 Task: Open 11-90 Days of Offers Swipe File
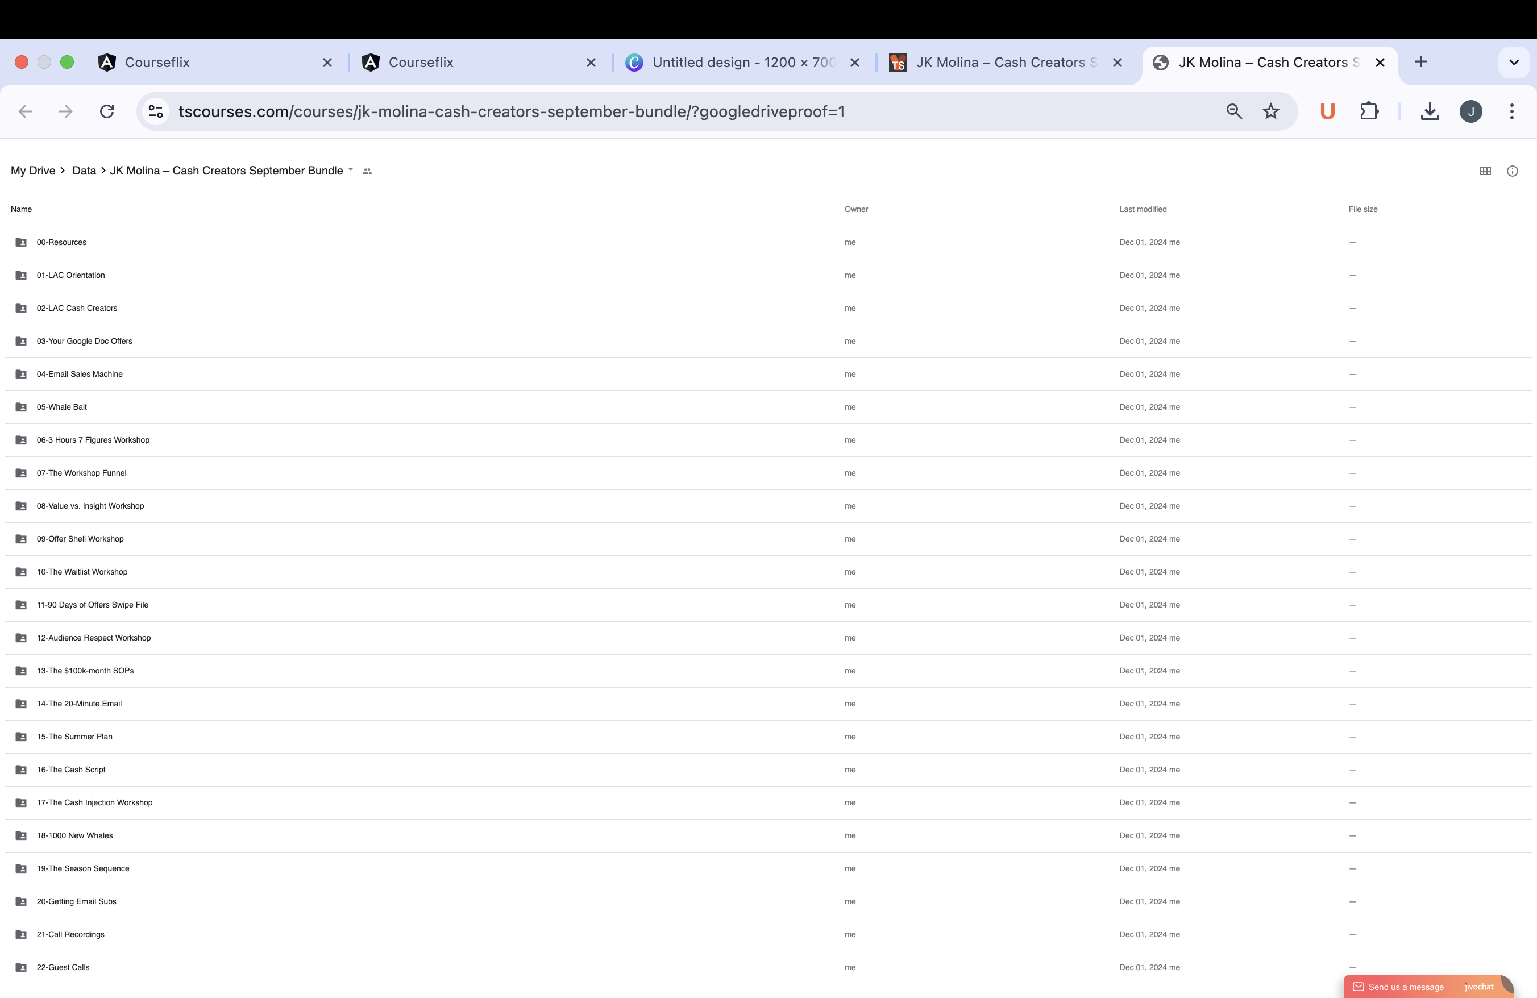pos(768,605)
